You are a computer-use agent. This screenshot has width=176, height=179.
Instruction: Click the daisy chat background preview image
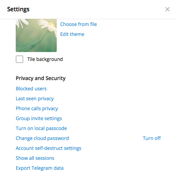[x=36, y=35]
